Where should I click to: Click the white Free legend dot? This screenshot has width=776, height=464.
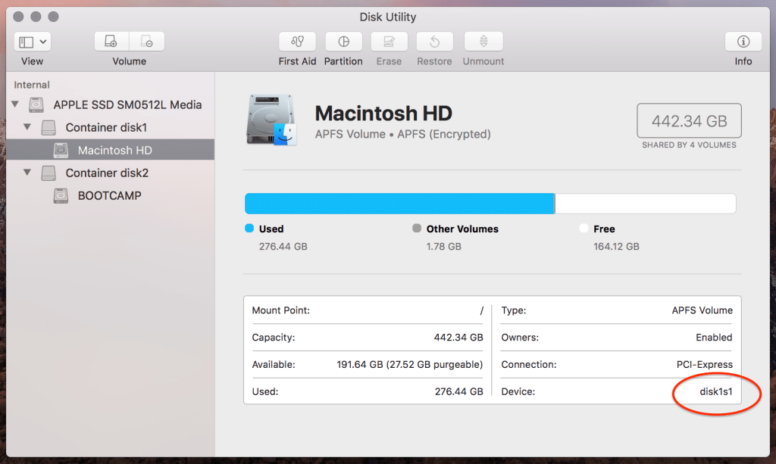click(x=584, y=229)
